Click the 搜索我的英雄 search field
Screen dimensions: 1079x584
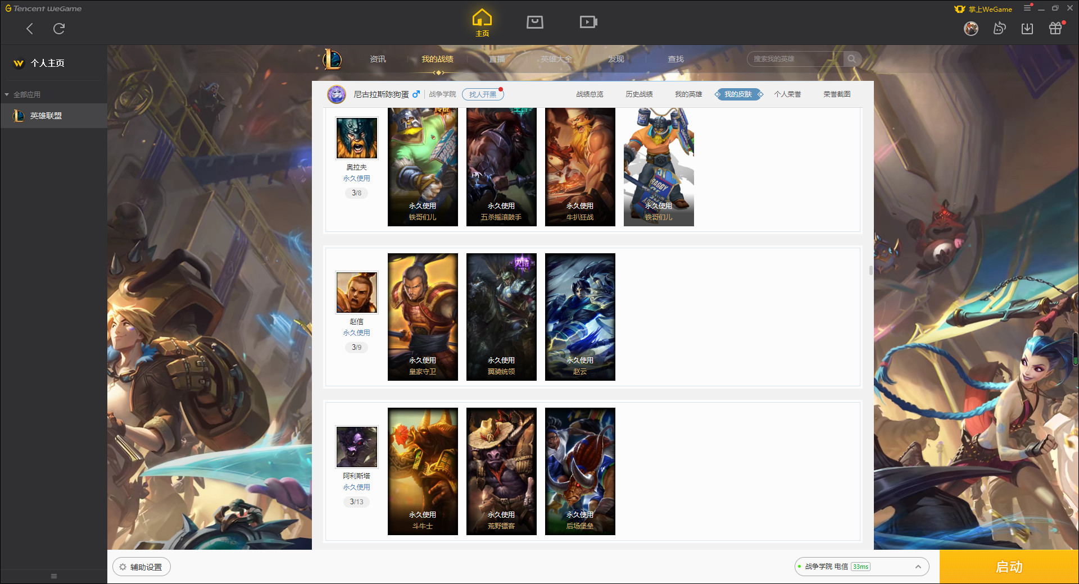(795, 59)
